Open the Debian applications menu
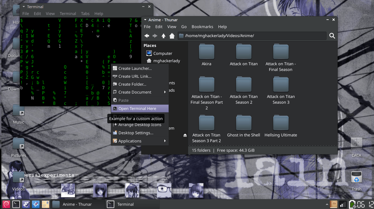 [6, 204]
